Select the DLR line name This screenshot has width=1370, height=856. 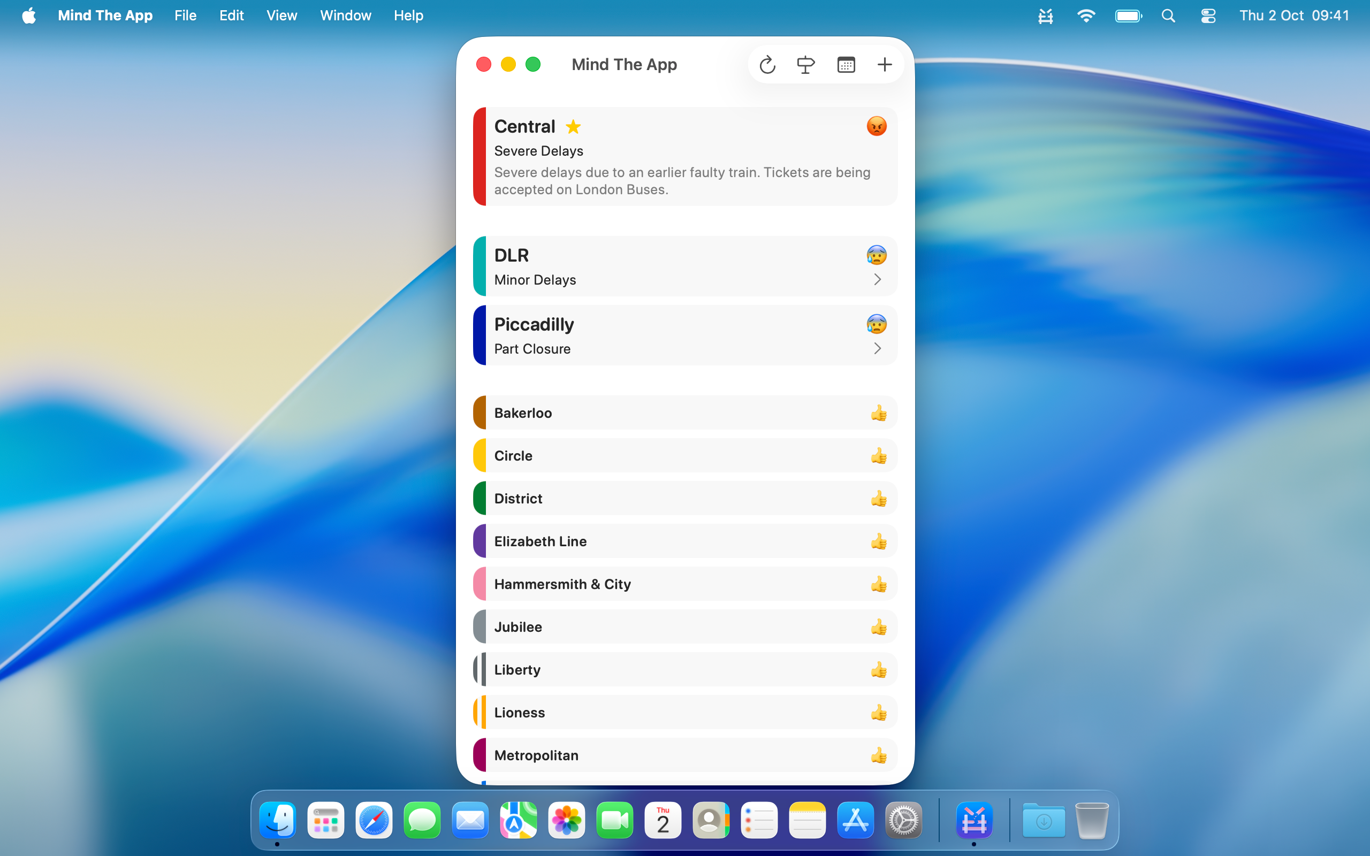click(511, 255)
